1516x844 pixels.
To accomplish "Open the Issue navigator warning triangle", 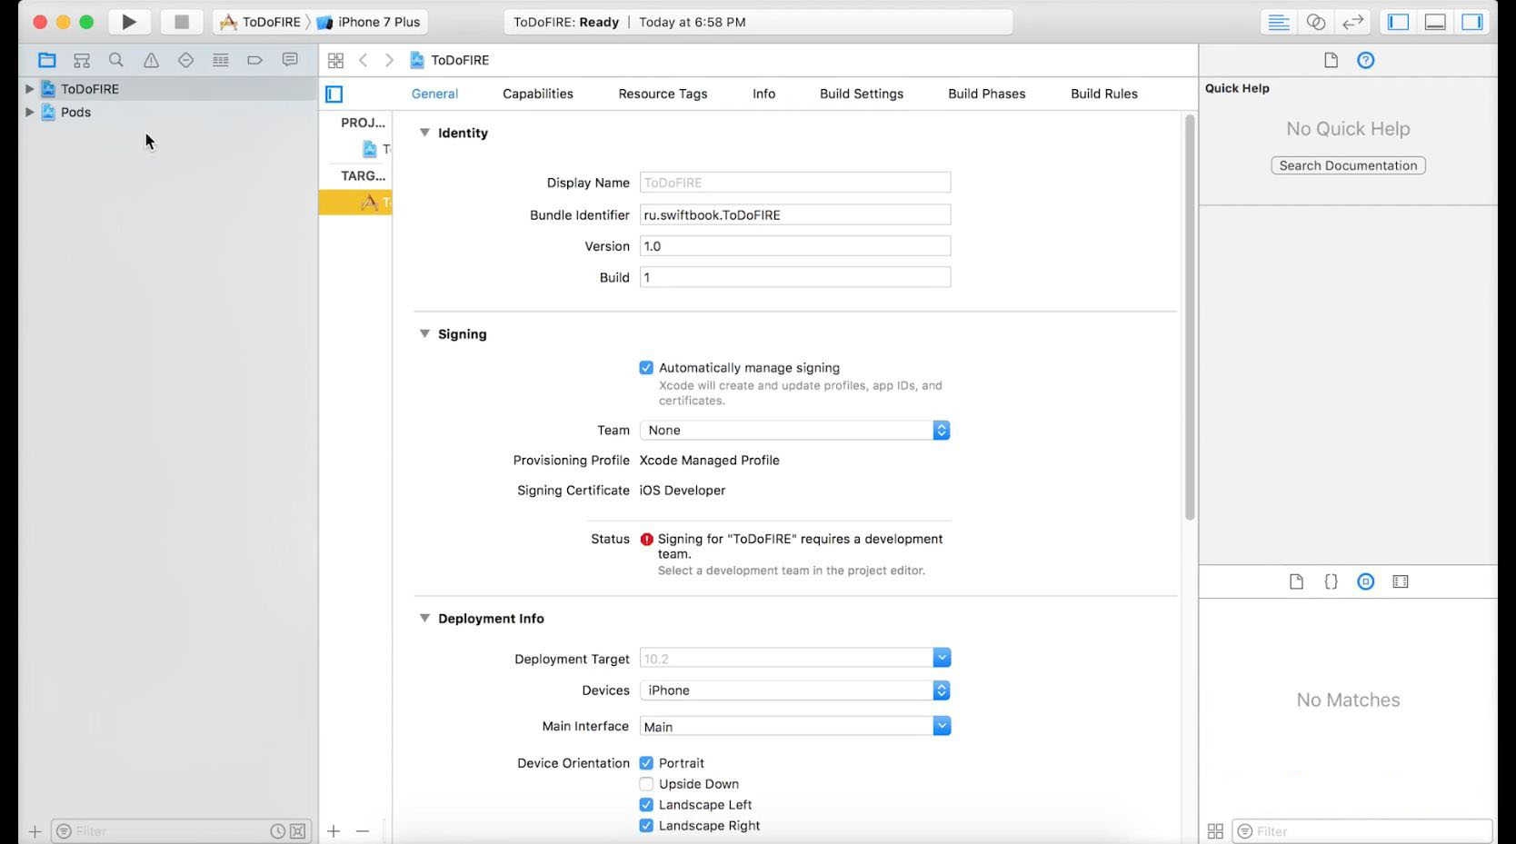I will [151, 60].
